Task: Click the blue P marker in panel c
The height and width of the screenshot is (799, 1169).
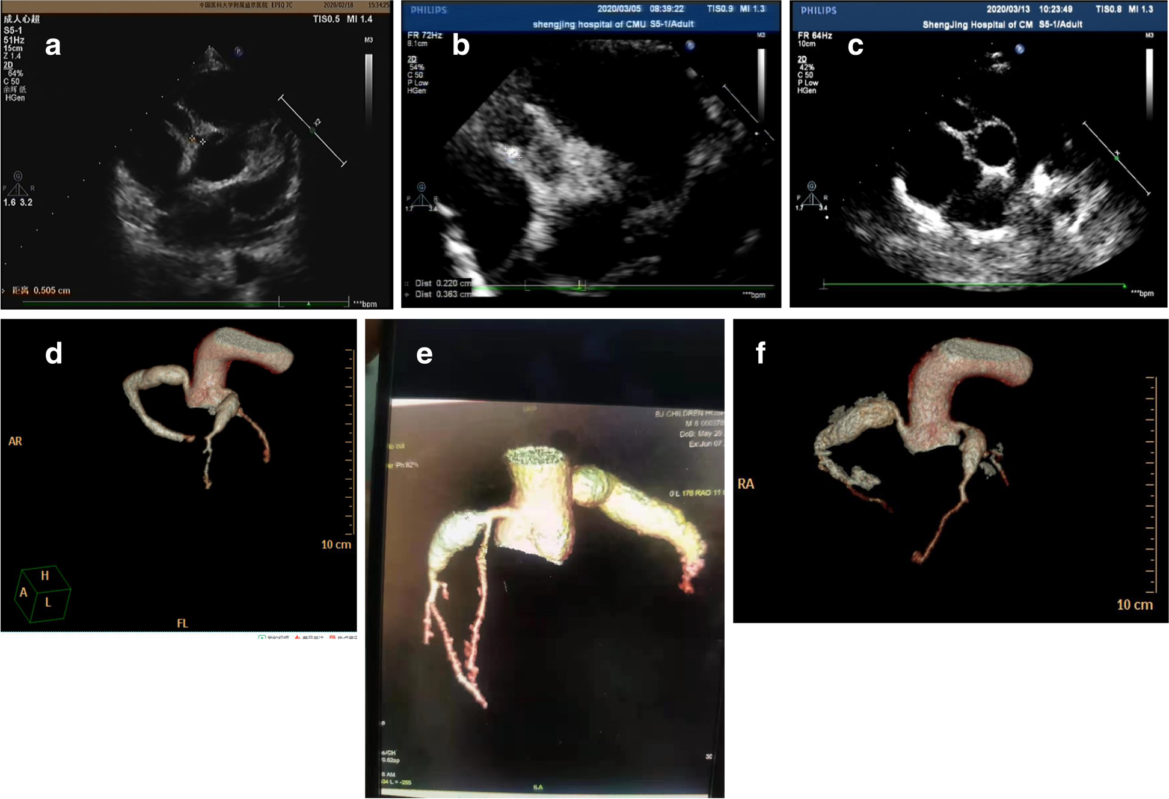Action: click(1020, 49)
